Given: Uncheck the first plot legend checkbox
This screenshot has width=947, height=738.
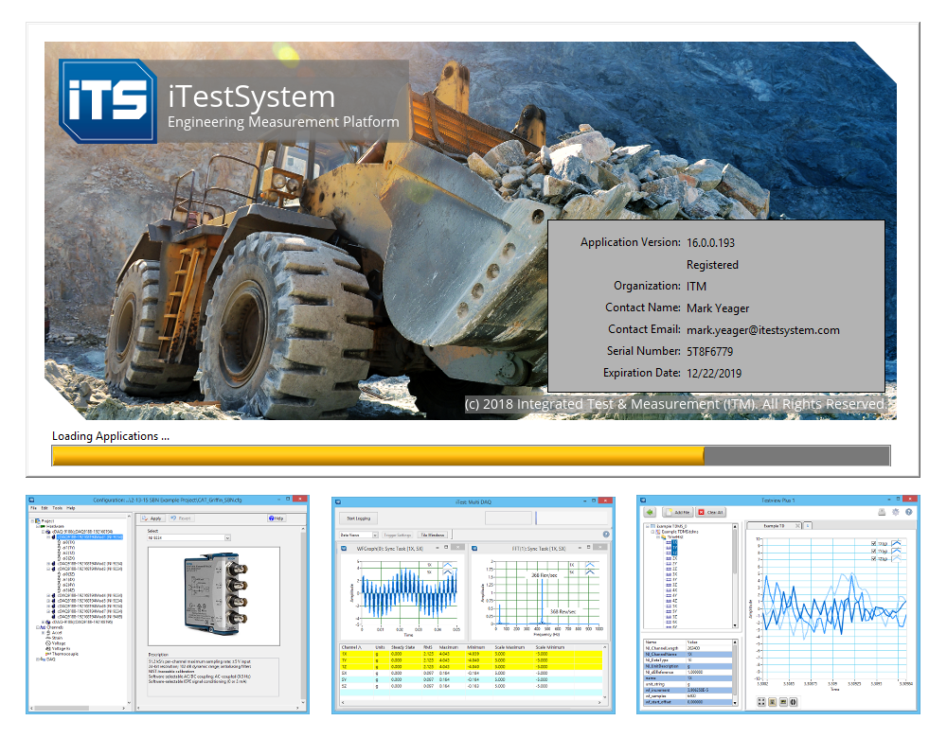Looking at the screenshot, I should click(x=872, y=544).
